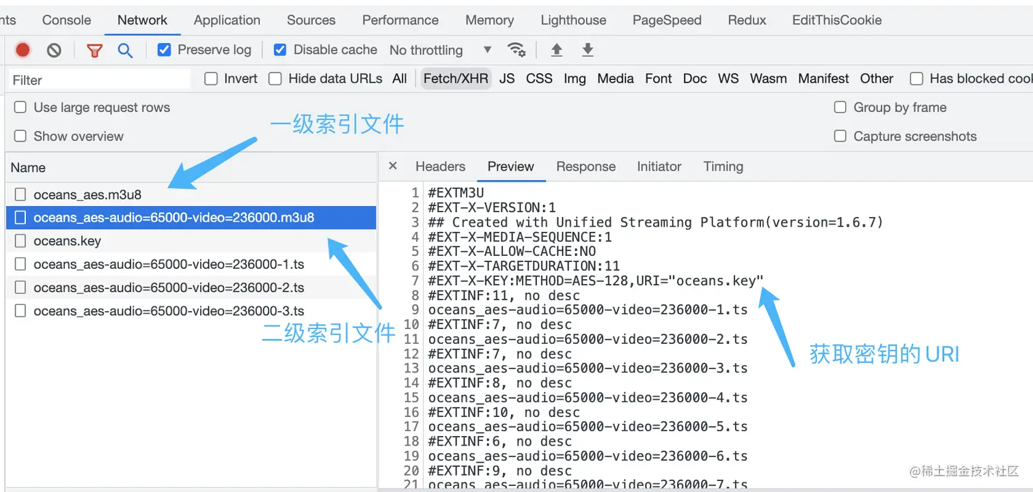Screen dimensions: 1033x492
Task: Uncheck Disable cache checkbox
Action: [x=280, y=50]
